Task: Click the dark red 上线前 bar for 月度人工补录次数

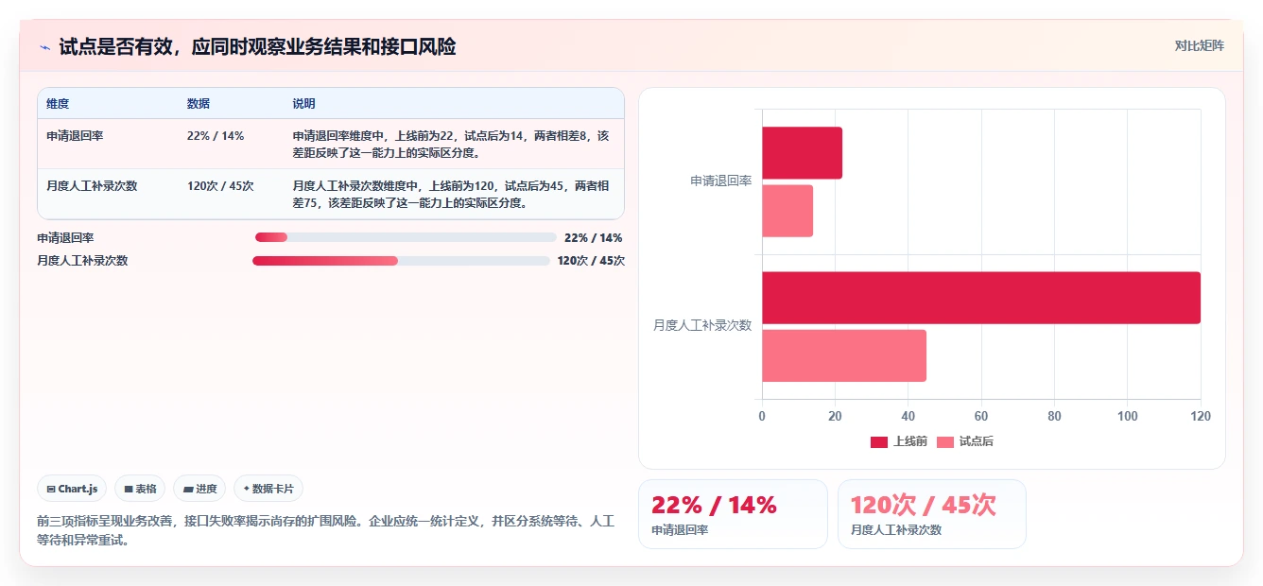Action: tap(981, 298)
